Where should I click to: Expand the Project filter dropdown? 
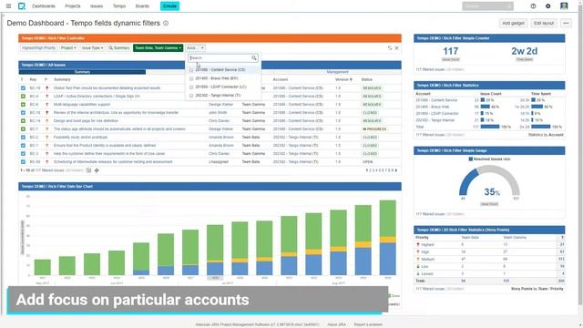point(68,48)
